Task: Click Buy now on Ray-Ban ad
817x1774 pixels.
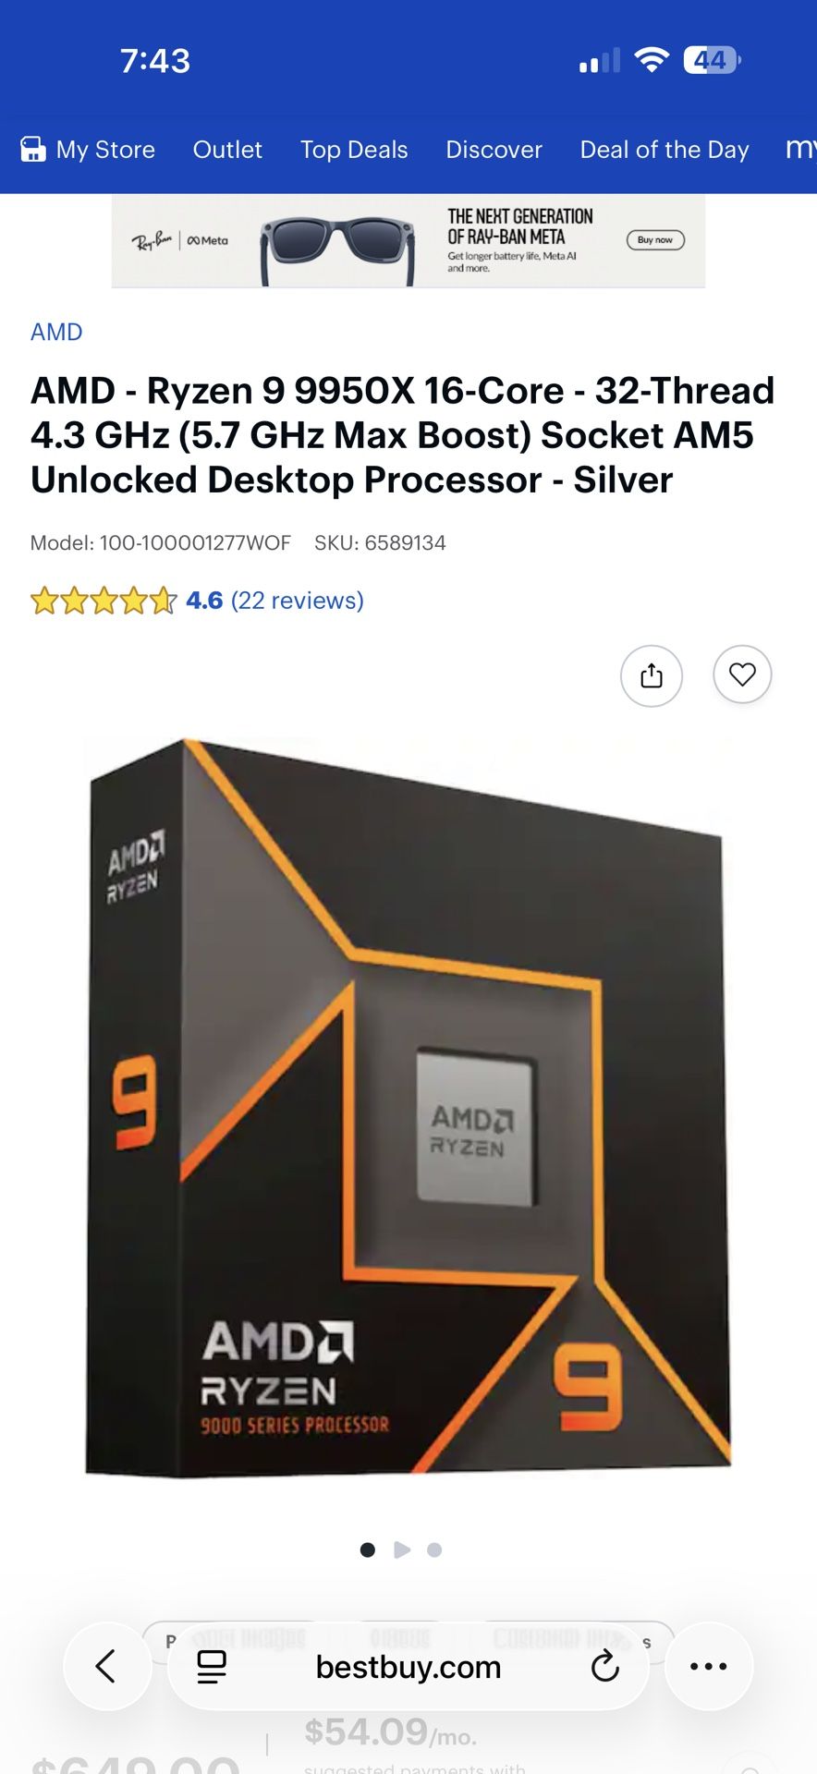Action: pyautogui.click(x=655, y=240)
